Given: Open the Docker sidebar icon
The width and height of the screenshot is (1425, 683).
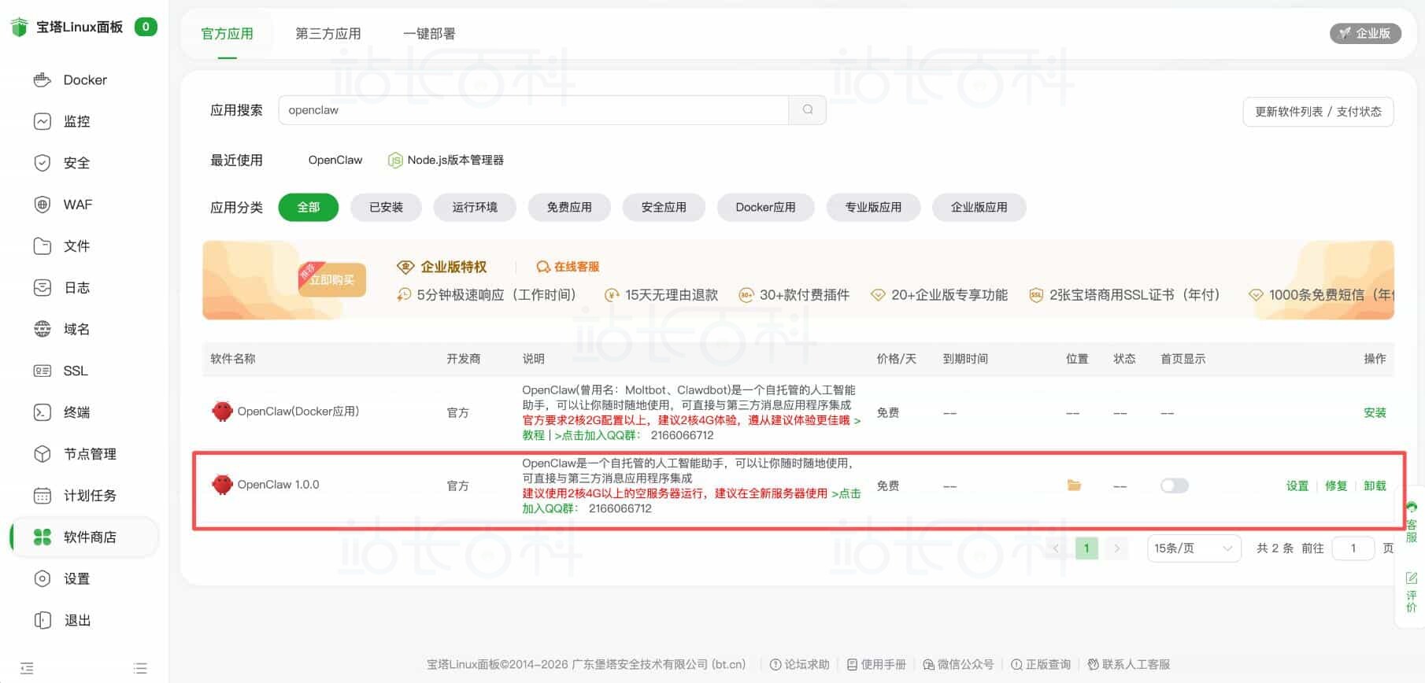Looking at the screenshot, I should [x=43, y=80].
